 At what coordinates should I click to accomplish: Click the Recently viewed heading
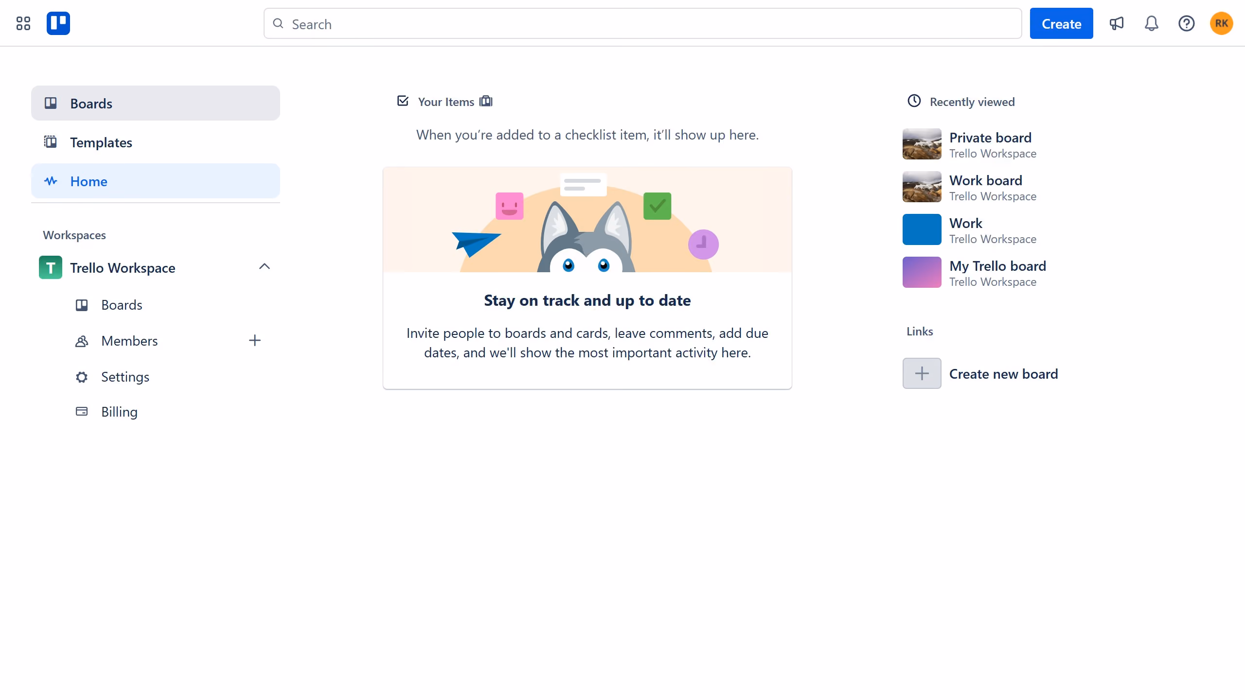(x=972, y=102)
